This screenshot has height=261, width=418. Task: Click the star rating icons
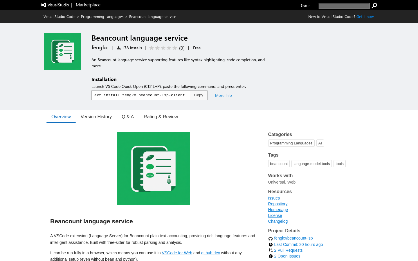pos(163,48)
